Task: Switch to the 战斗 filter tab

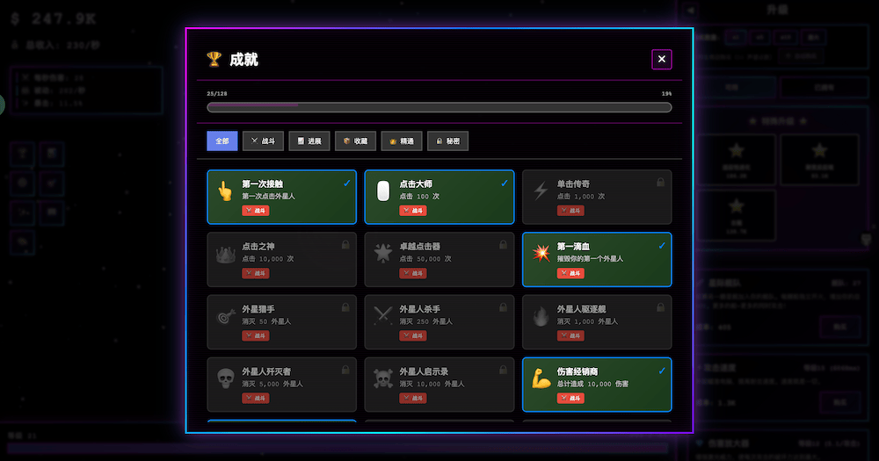Action: tap(263, 140)
